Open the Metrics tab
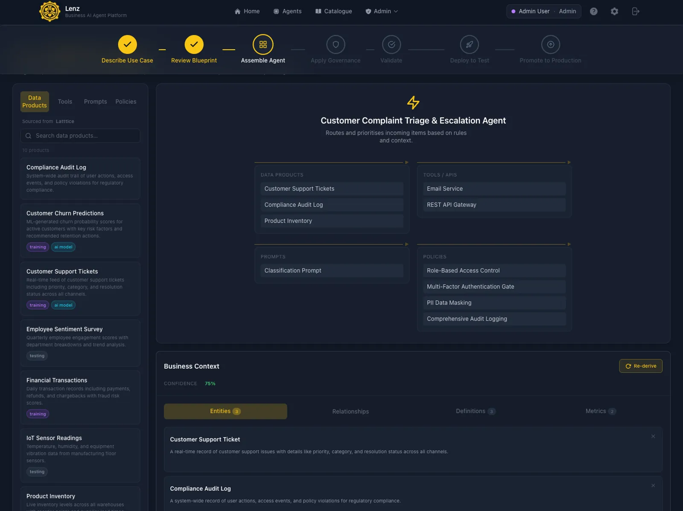This screenshot has height=511, width=683. [x=601, y=411]
